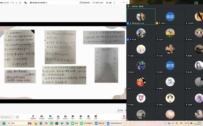Expand microphone options arrow
The image size is (203, 126).
[37, 117]
